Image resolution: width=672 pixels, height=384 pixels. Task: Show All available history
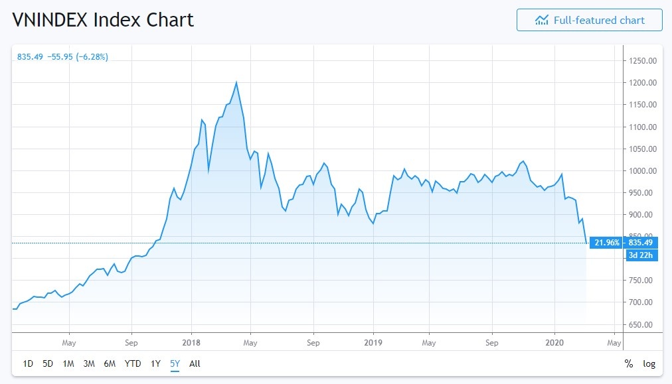pyautogui.click(x=195, y=363)
